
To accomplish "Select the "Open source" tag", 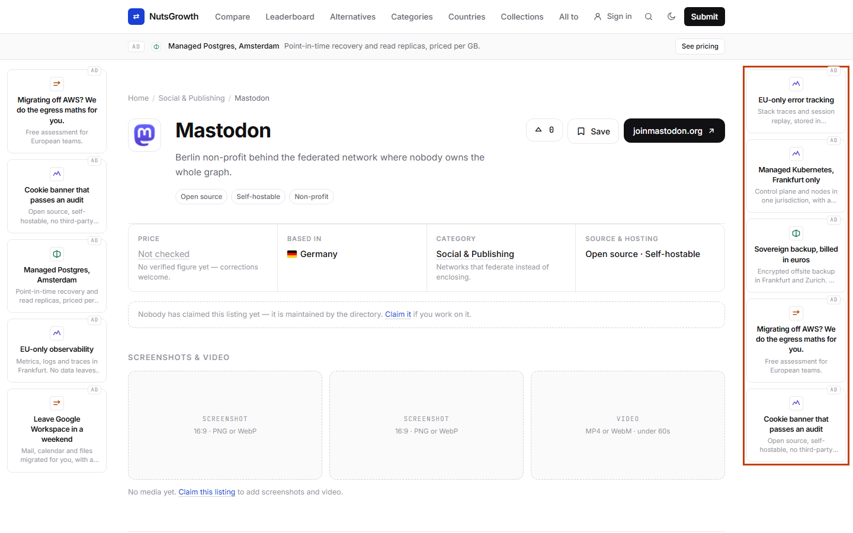I will point(201,197).
